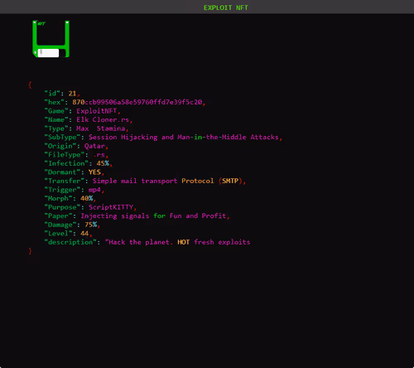Click the Morph value 40%
The image size is (414, 368).
coord(87,199)
